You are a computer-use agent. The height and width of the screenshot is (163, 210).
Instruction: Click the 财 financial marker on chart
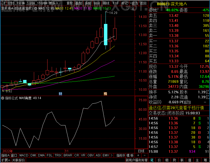60,94
